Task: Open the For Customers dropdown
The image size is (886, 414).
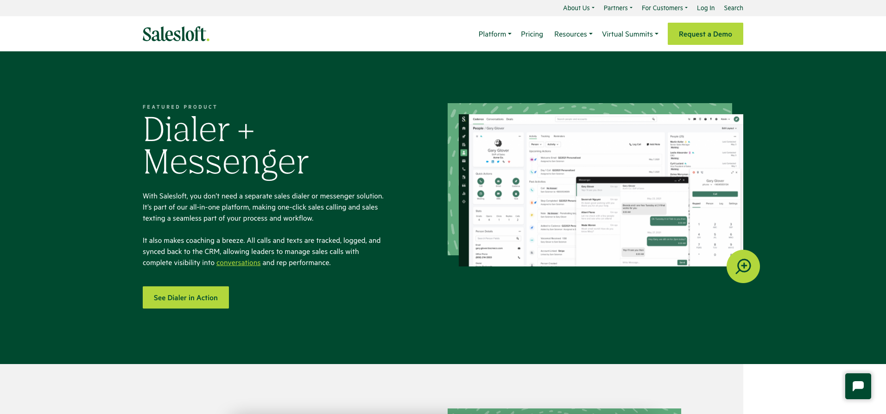Action: click(664, 8)
